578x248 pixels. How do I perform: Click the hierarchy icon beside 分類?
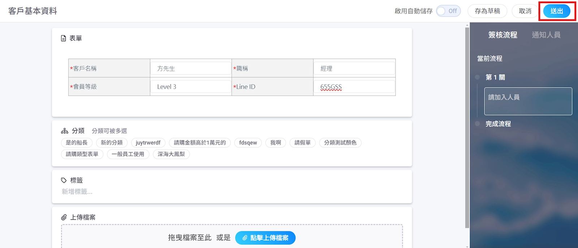pyautogui.click(x=65, y=131)
